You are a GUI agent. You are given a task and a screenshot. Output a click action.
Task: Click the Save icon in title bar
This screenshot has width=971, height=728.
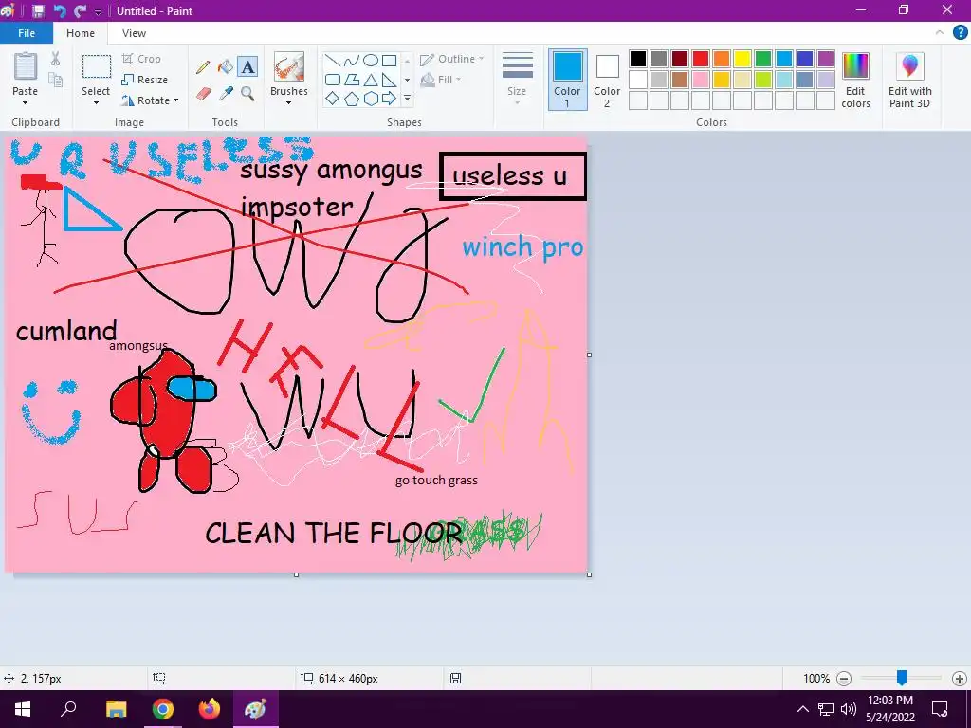point(38,10)
